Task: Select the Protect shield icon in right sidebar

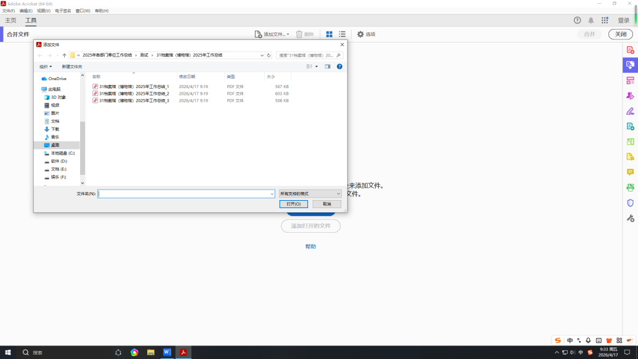Action: (630, 203)
